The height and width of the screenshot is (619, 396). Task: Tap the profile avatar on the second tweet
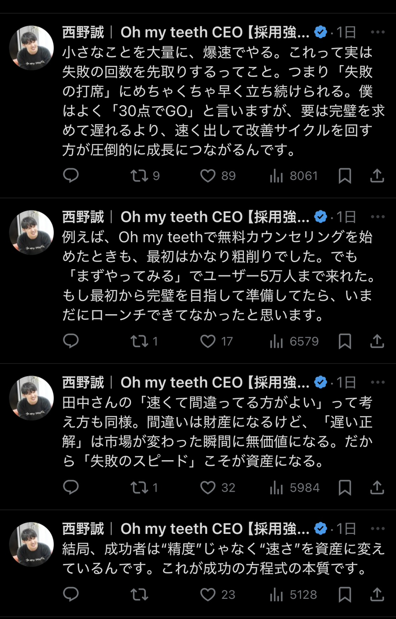32,232
